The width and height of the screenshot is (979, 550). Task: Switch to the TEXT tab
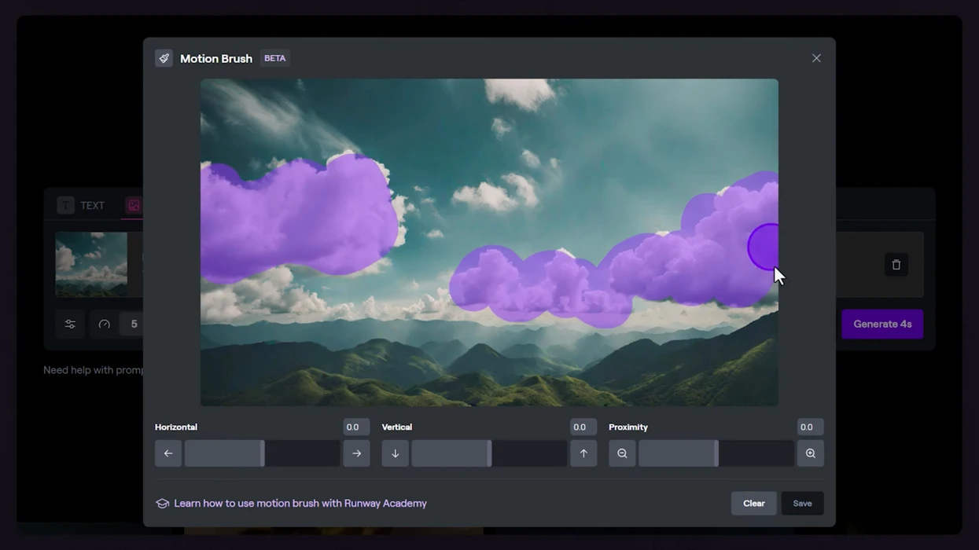pos(82,206)
